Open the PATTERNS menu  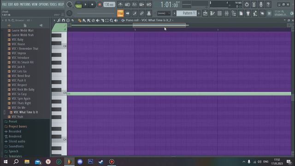[x=25, y=4]
